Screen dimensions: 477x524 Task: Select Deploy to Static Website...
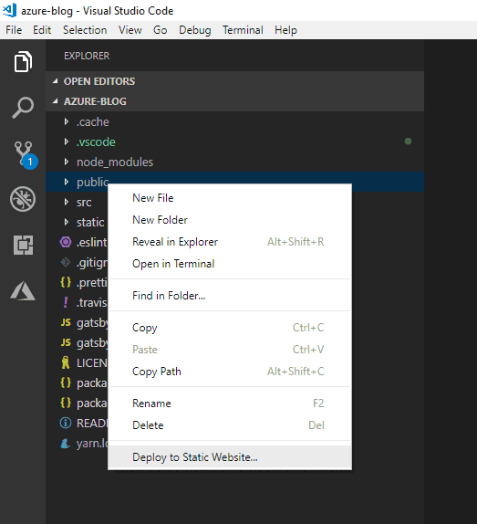pos(230,456)
